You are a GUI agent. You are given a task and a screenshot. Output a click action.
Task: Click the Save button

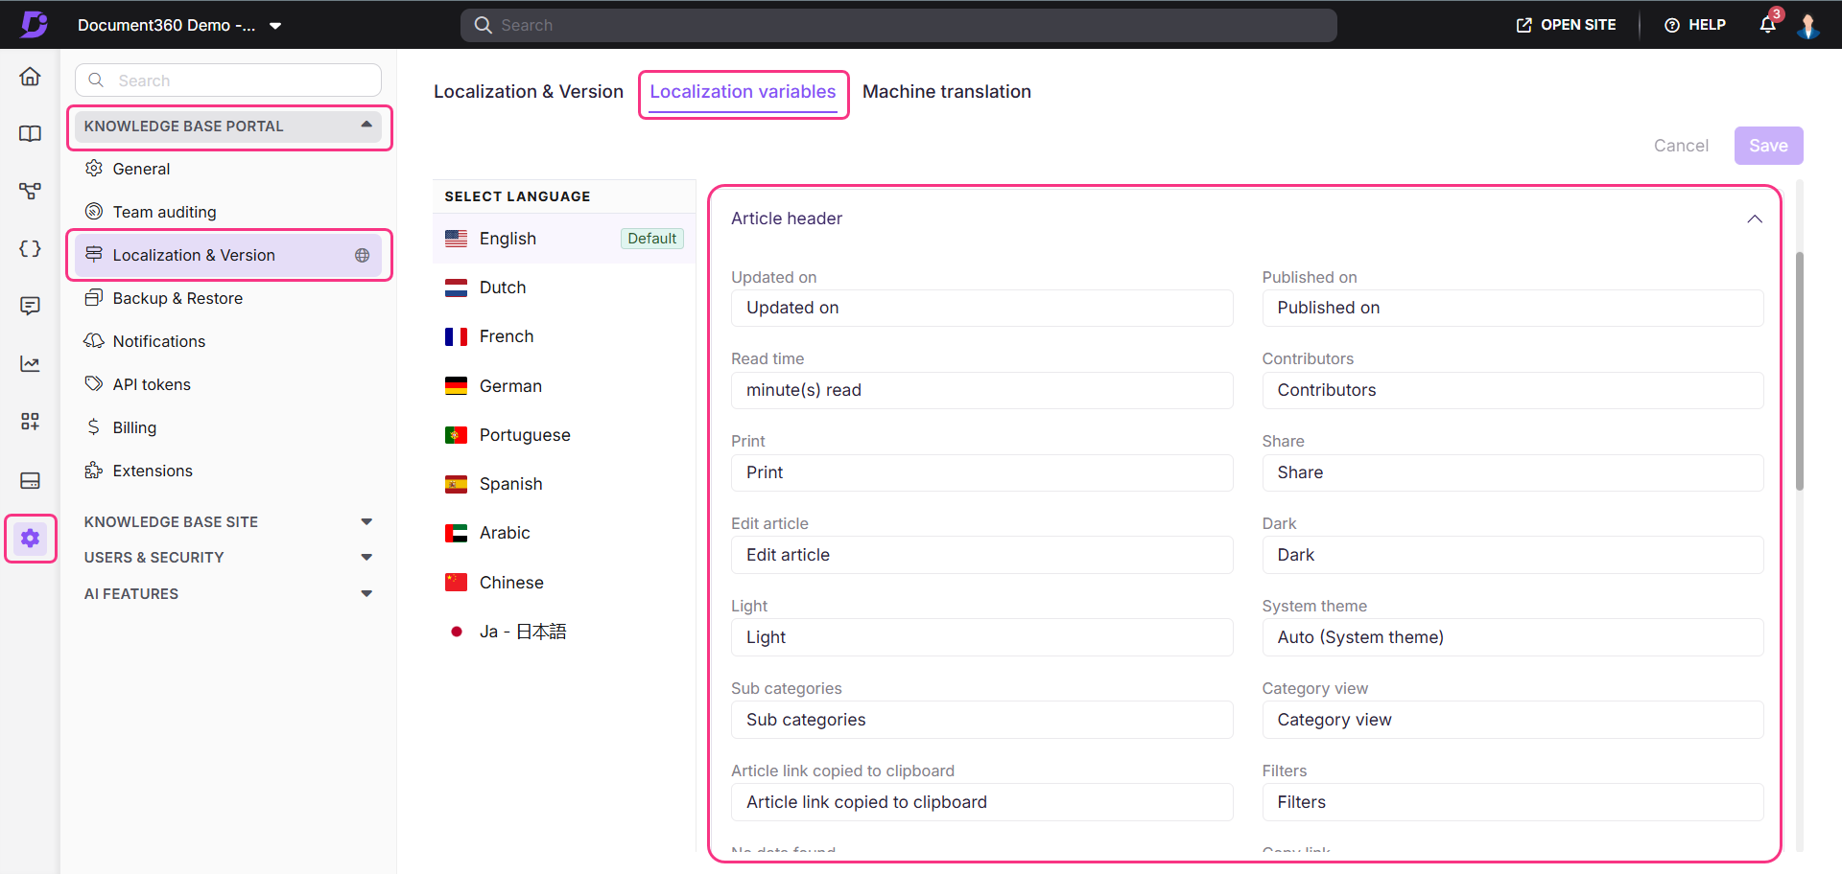pyautogui.click(x=1767, y=146)
